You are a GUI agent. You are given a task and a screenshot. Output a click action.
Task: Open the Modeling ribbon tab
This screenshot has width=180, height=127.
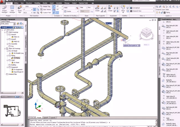tap(37, 3)
